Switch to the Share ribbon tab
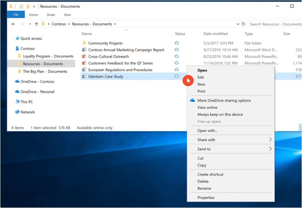 pos(51,15)
